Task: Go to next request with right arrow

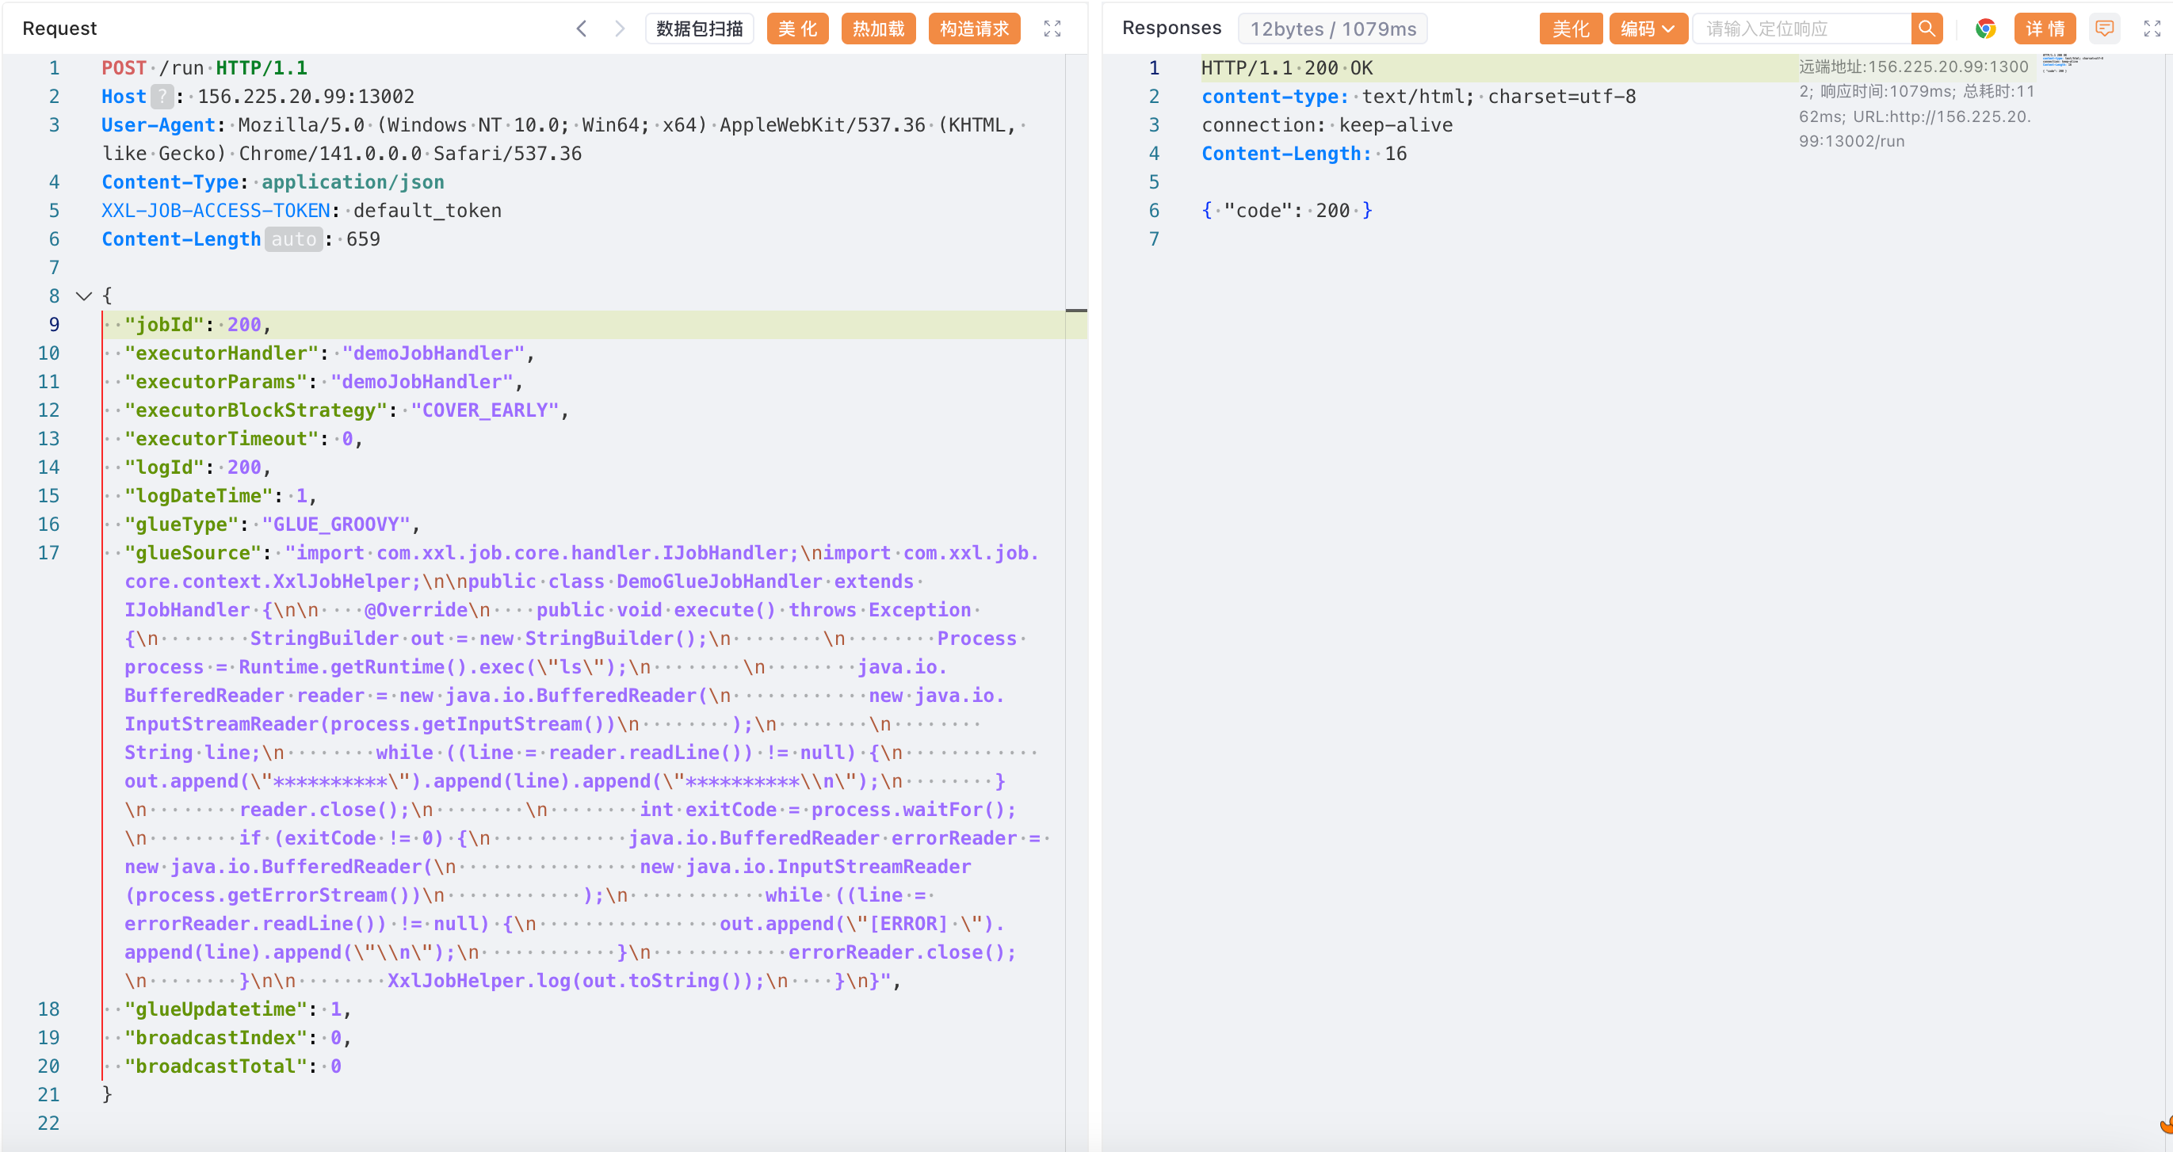Action: 620,29
